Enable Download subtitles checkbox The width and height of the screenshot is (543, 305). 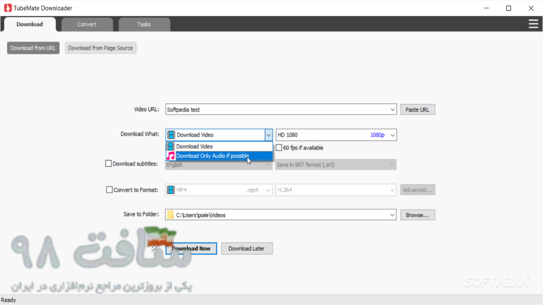(x=108, y=164)
